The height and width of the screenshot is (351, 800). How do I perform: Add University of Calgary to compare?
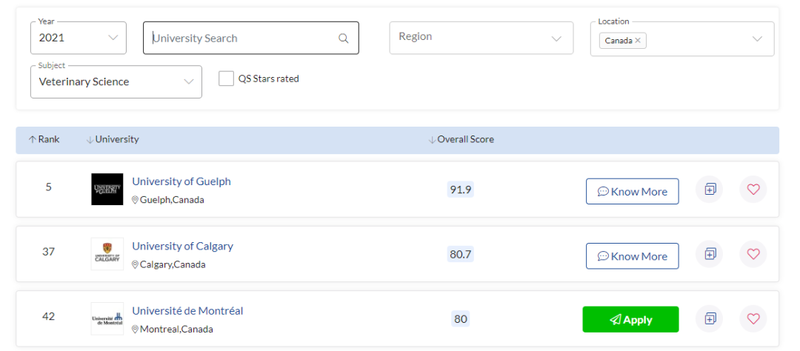[709, 253]
